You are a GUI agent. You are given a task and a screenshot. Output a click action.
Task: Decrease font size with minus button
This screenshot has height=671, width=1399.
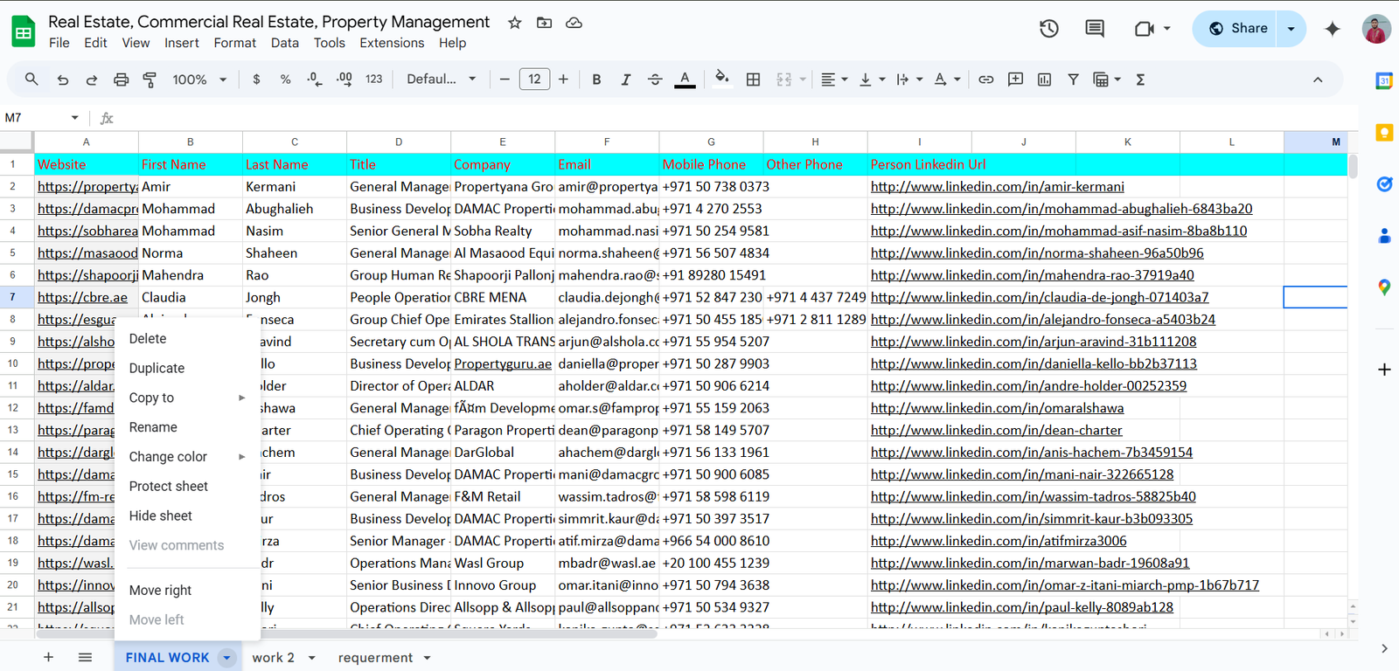pyautogui.click(x=505, y=80)
